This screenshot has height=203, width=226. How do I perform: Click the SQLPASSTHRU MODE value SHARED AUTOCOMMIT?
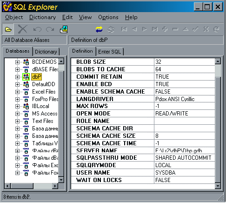pyautogui.click(x=185, y=158)
